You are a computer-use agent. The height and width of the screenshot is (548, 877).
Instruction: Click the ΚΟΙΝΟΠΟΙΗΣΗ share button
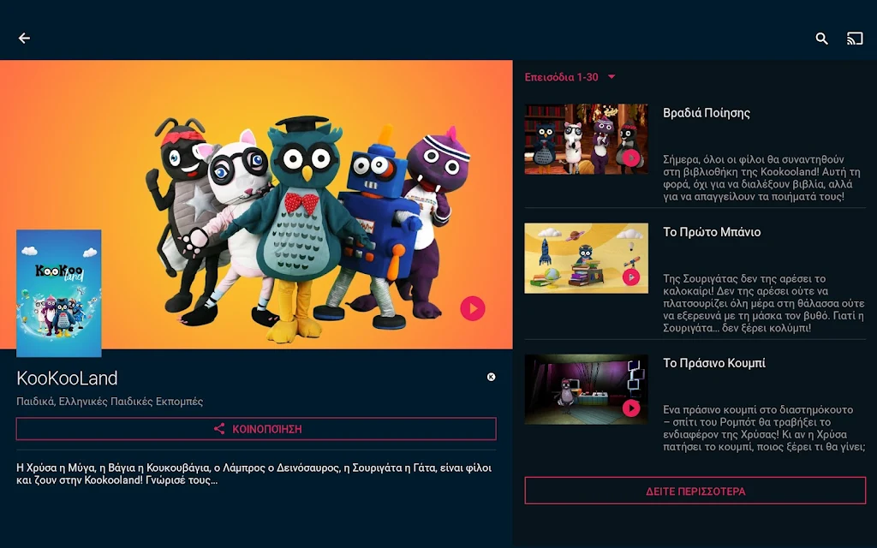point(256,429)
